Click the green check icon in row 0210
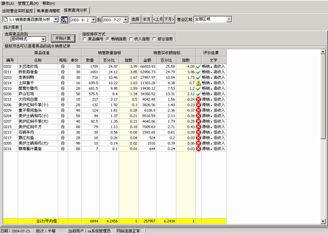The height and width of the screenshot is (234, 328). click(198, 89)
